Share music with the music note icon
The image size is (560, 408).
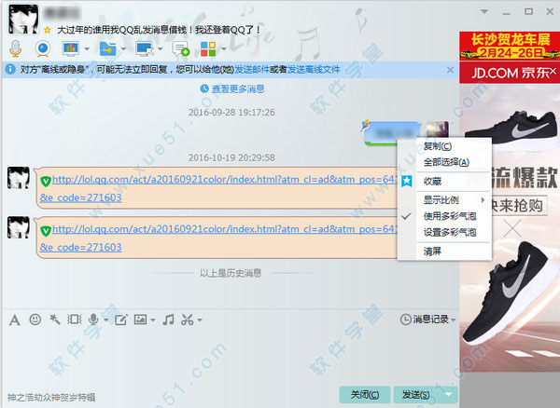(169, 320)
